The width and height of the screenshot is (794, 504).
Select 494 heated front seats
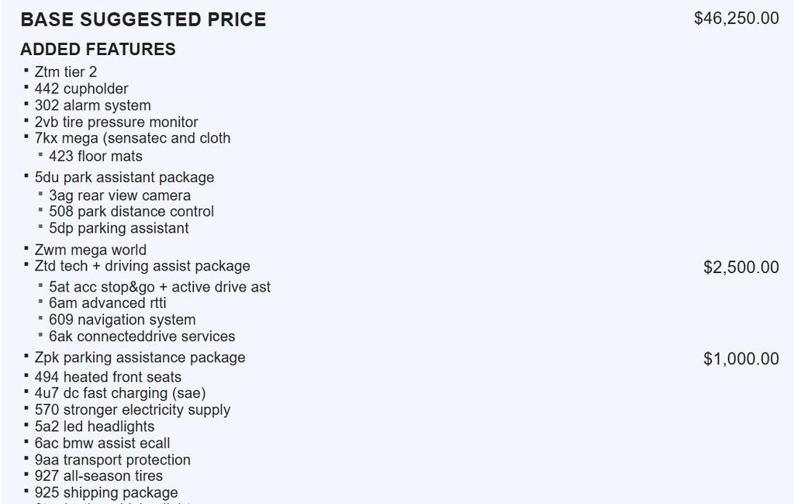coord(108,378)
